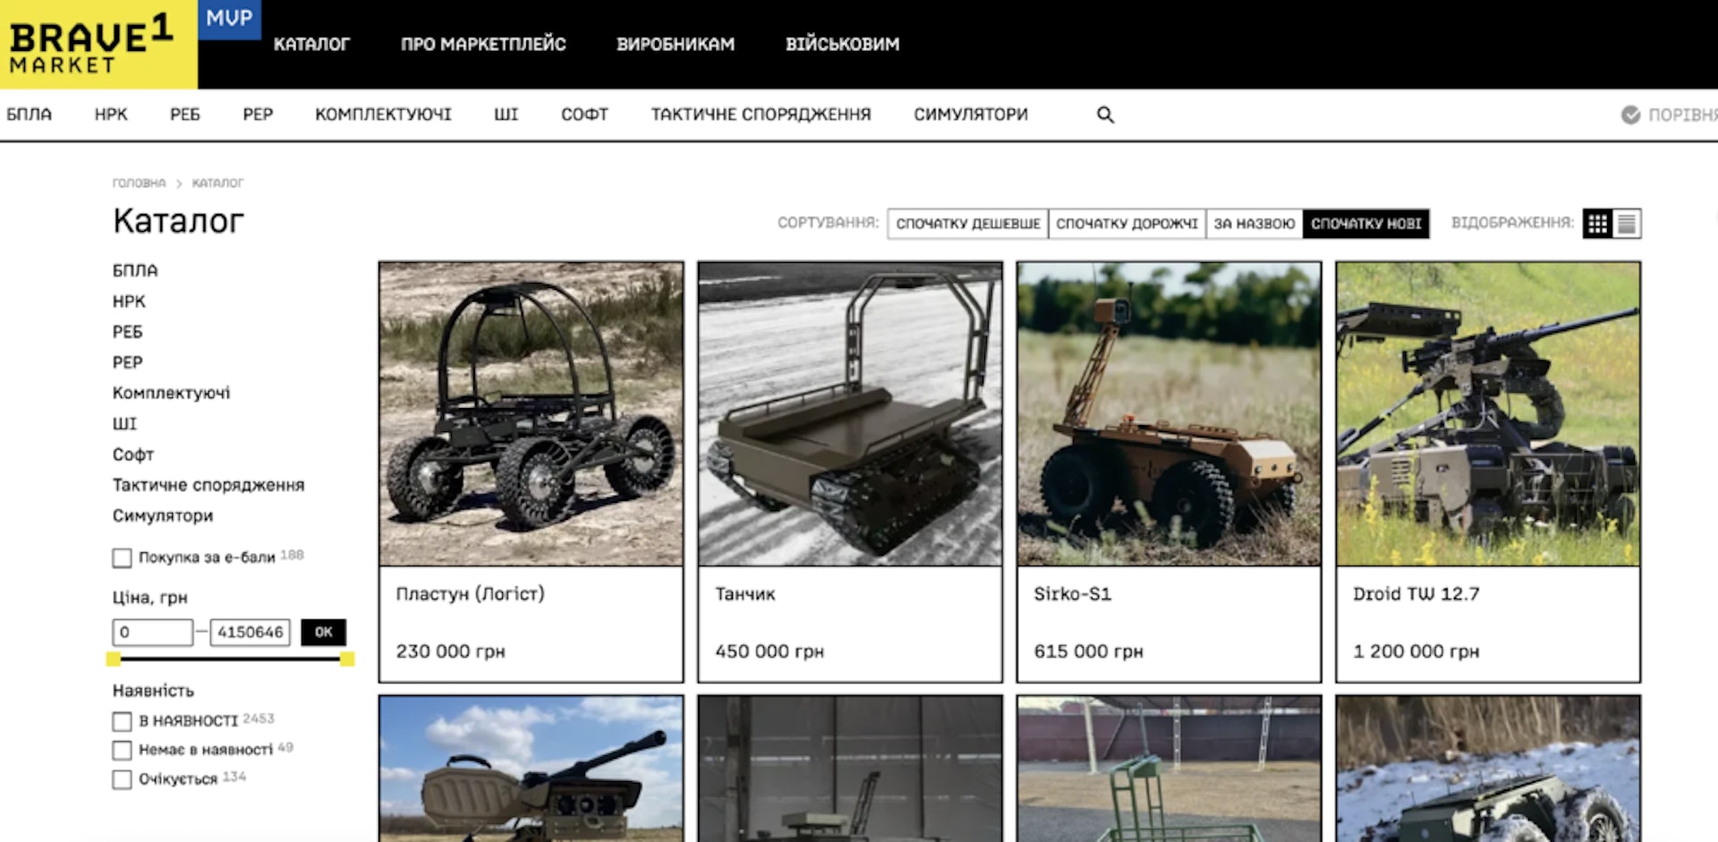Viewport: 1718px width, 842px height.
Task: Switch to list view display
Action: tap(1627, 224)
